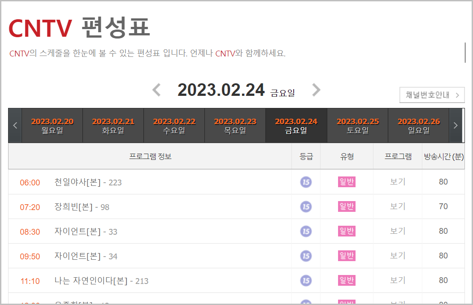The image size is (473, 305).
Task: Click the large 2023.02.24 date heading
Action: pyautogui.click(x=221, y=90)
